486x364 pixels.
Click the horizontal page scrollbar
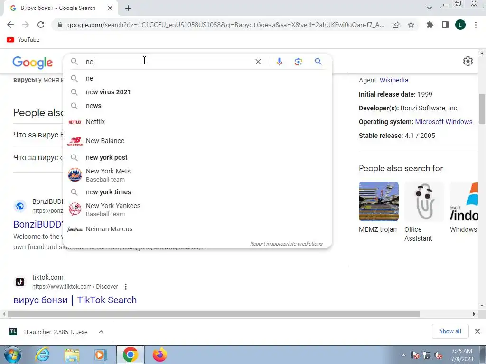point(214,314)
